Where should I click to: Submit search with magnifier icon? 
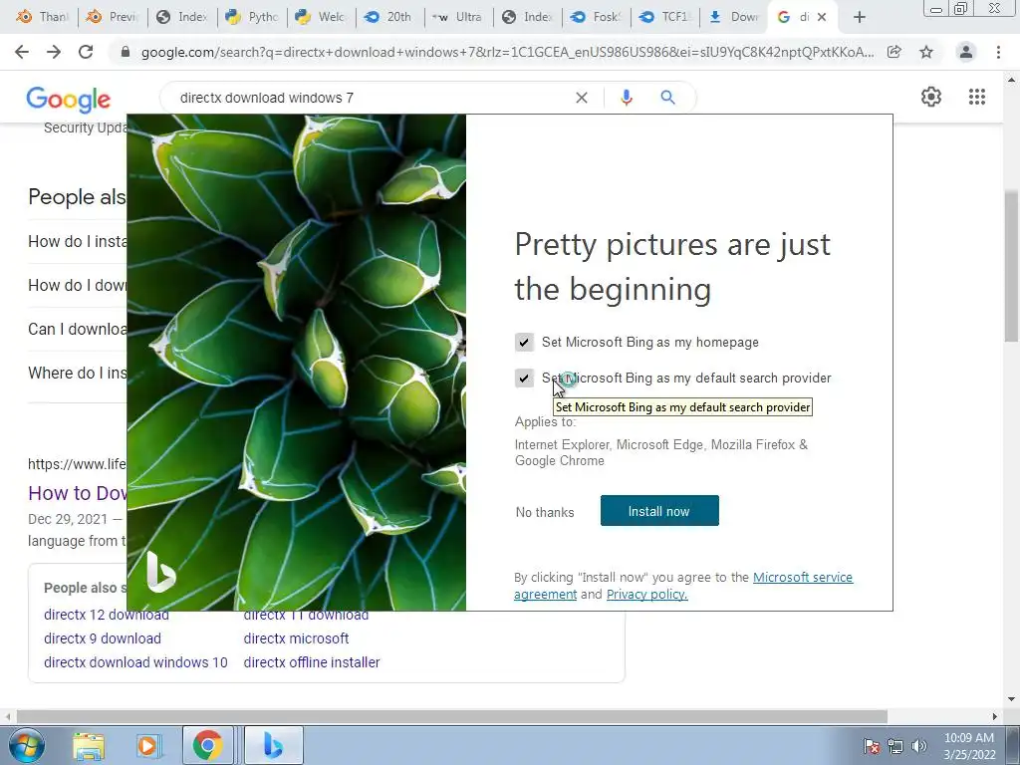coord(667,98)
